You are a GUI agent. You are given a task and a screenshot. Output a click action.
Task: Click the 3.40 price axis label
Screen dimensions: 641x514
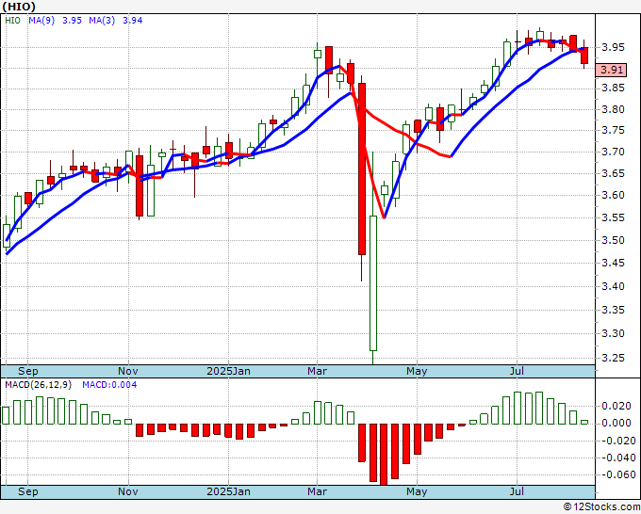click(614, 286)
